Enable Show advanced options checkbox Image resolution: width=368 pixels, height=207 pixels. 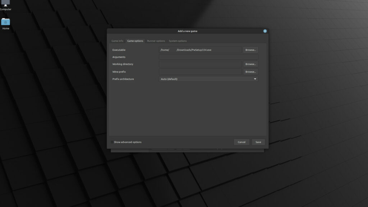click(112, 142)
